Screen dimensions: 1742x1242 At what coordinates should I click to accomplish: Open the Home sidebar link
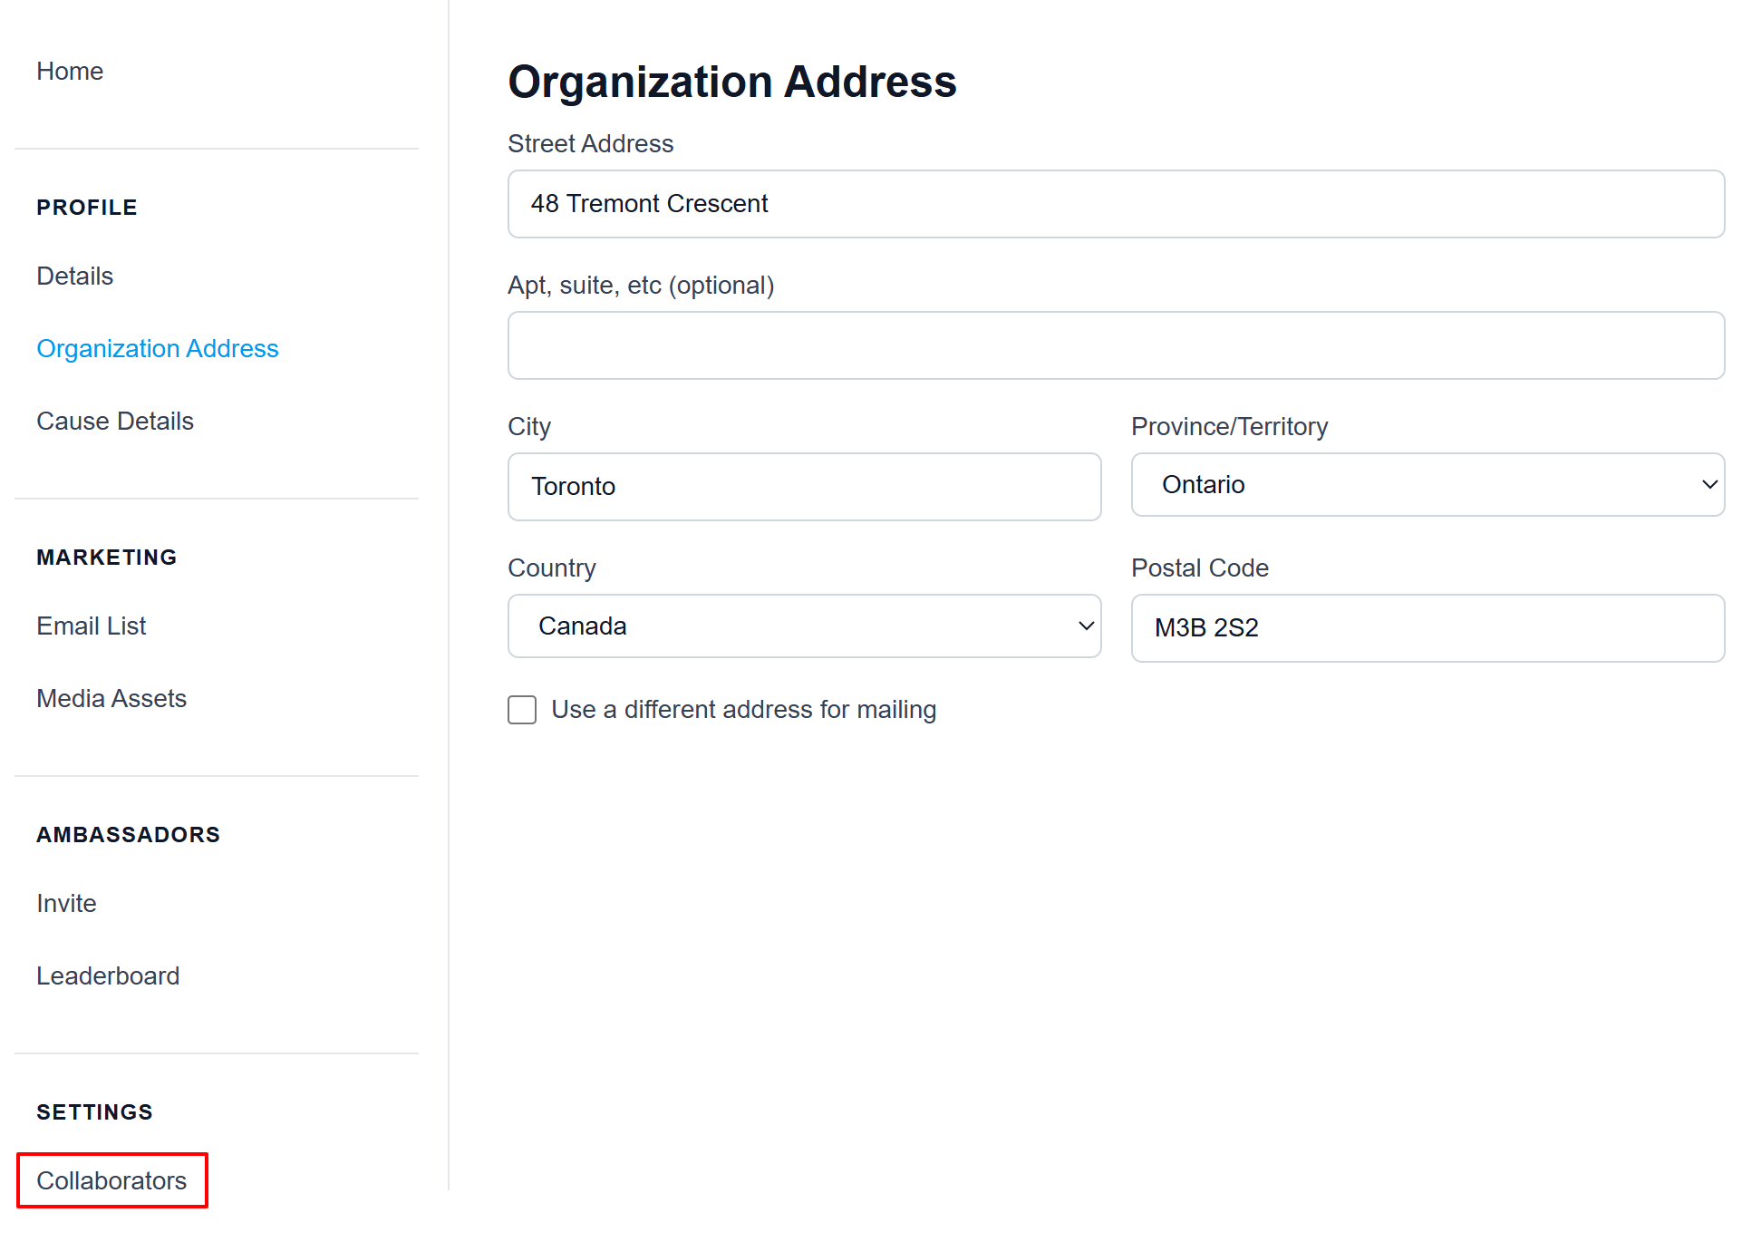pos(70,71)
